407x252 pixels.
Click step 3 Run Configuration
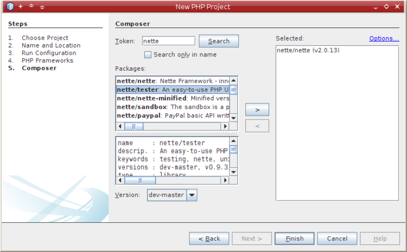coord(49,53)
